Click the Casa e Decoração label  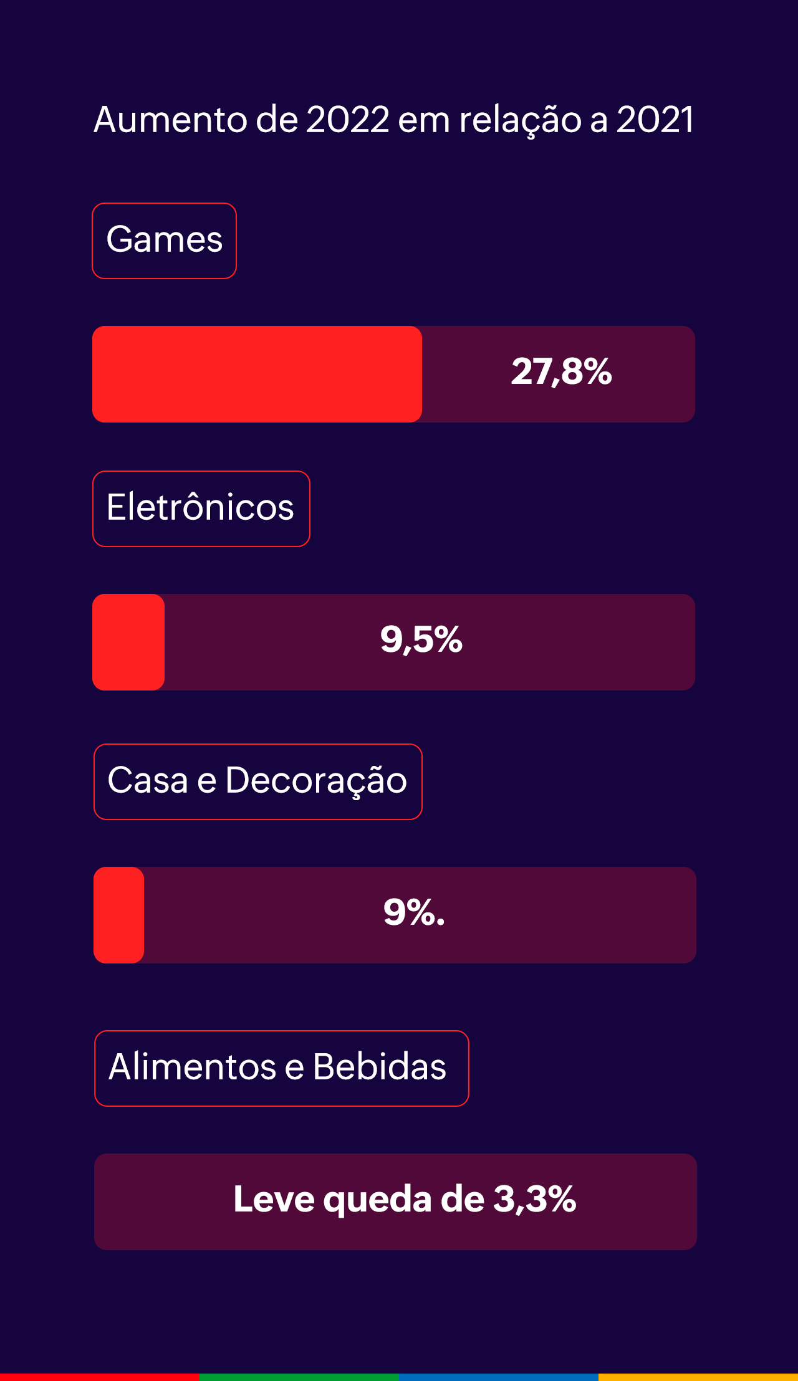click(x=257, y=781)
